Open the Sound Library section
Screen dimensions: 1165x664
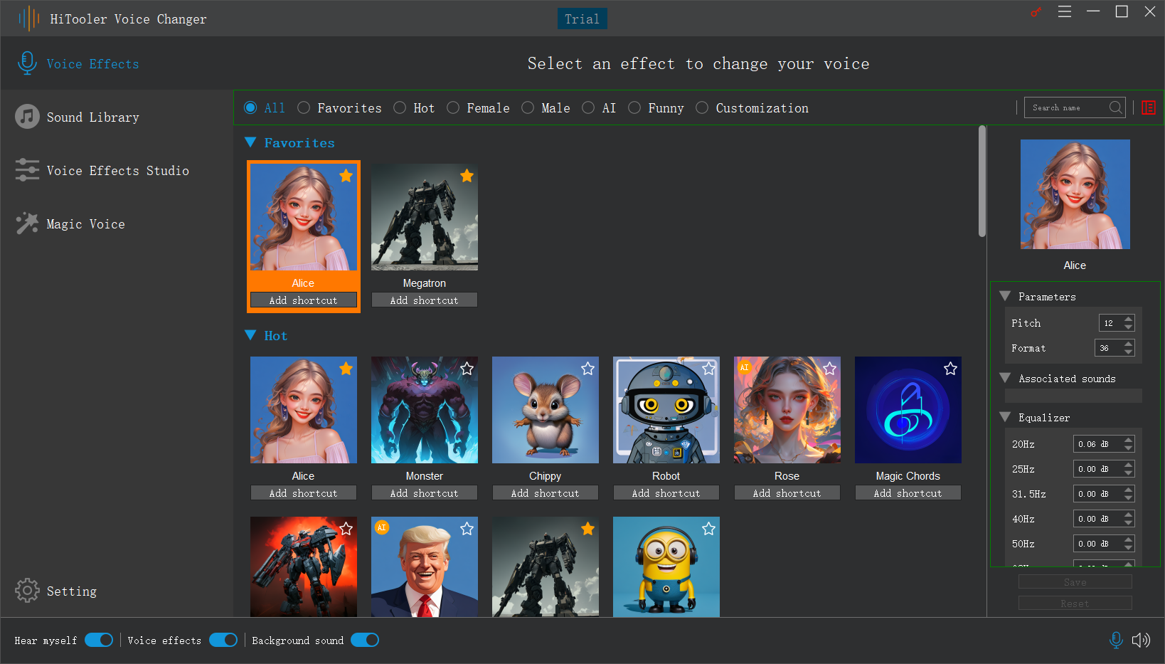93,117
